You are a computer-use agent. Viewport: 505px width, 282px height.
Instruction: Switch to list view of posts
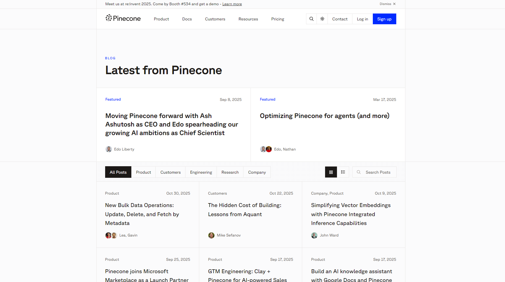(x=343, y=172)
